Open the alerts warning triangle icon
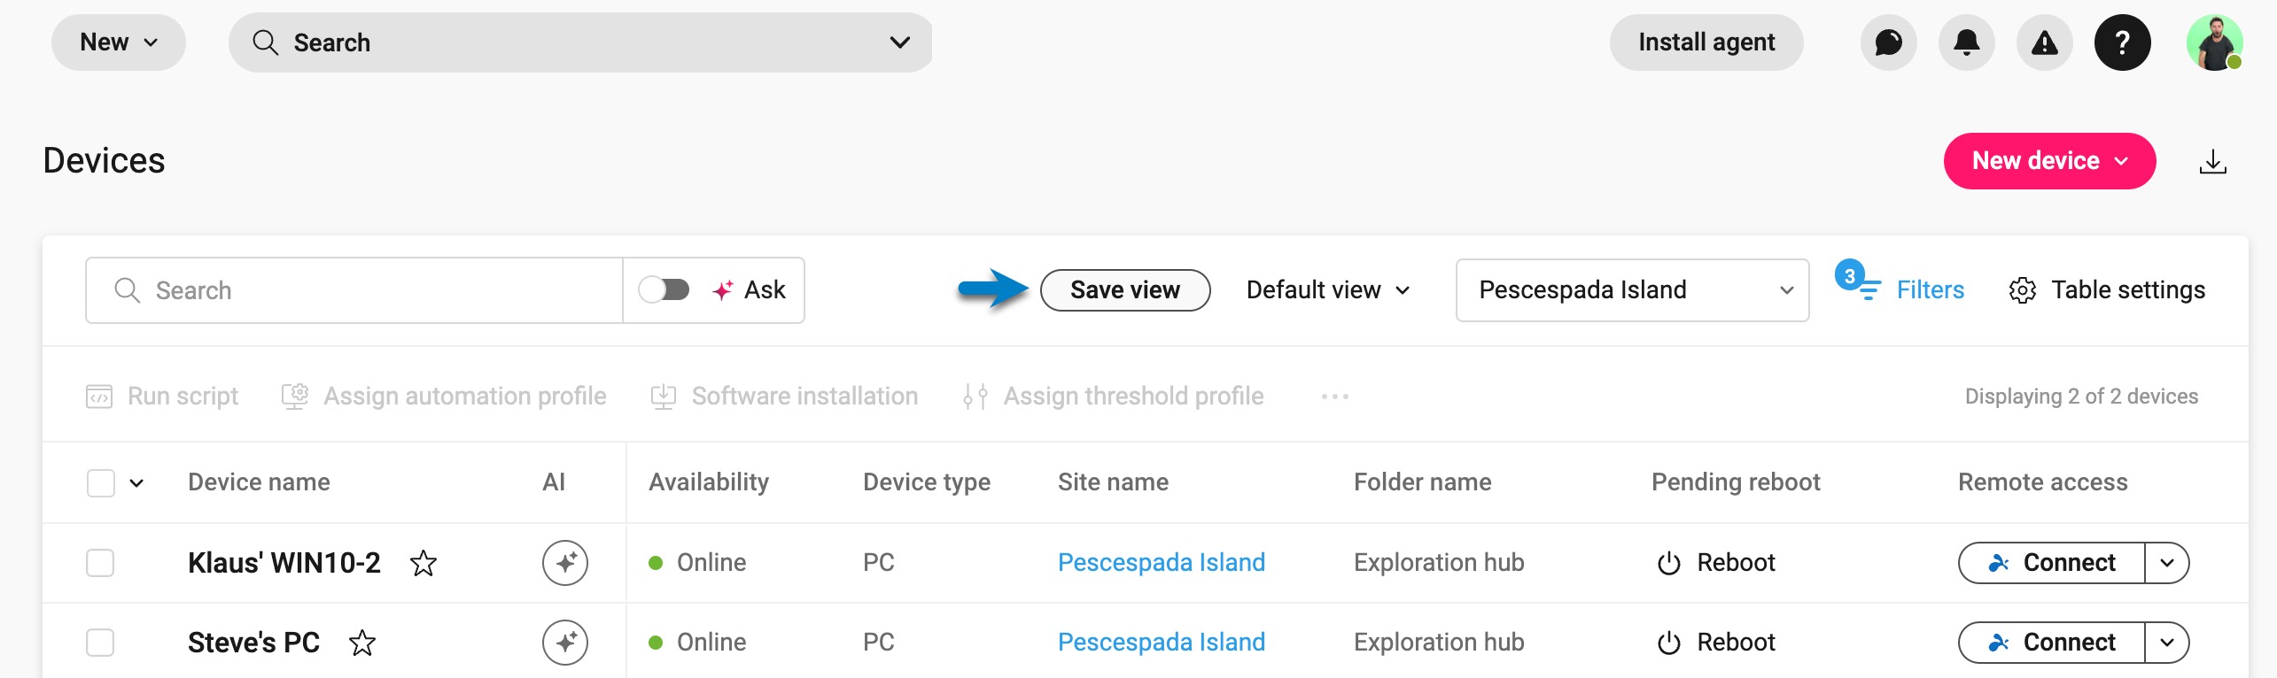The image size is (2277, 678). [x=2044, y=42]
